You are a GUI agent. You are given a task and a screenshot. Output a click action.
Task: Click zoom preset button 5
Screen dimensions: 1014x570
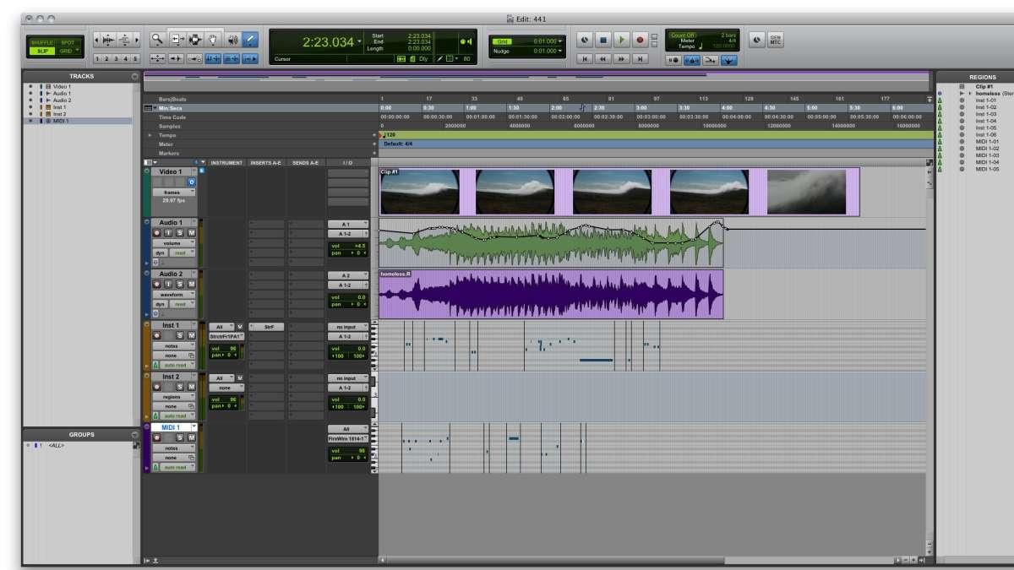137,57
